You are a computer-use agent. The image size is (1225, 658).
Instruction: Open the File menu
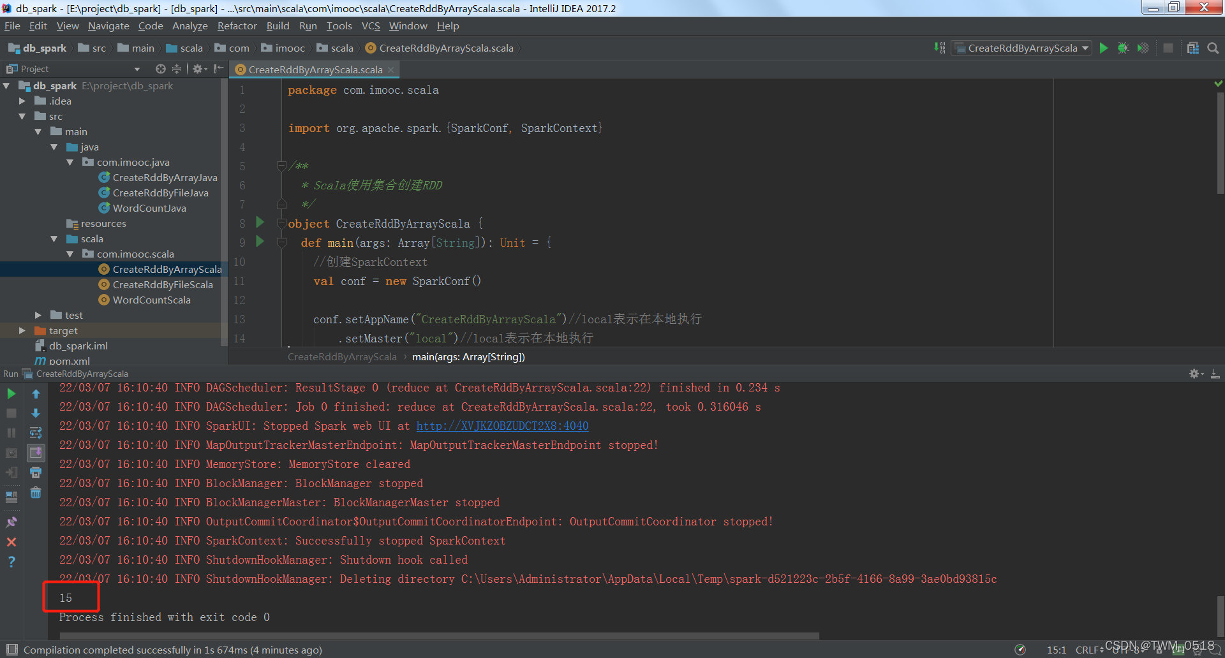(12, 26)
